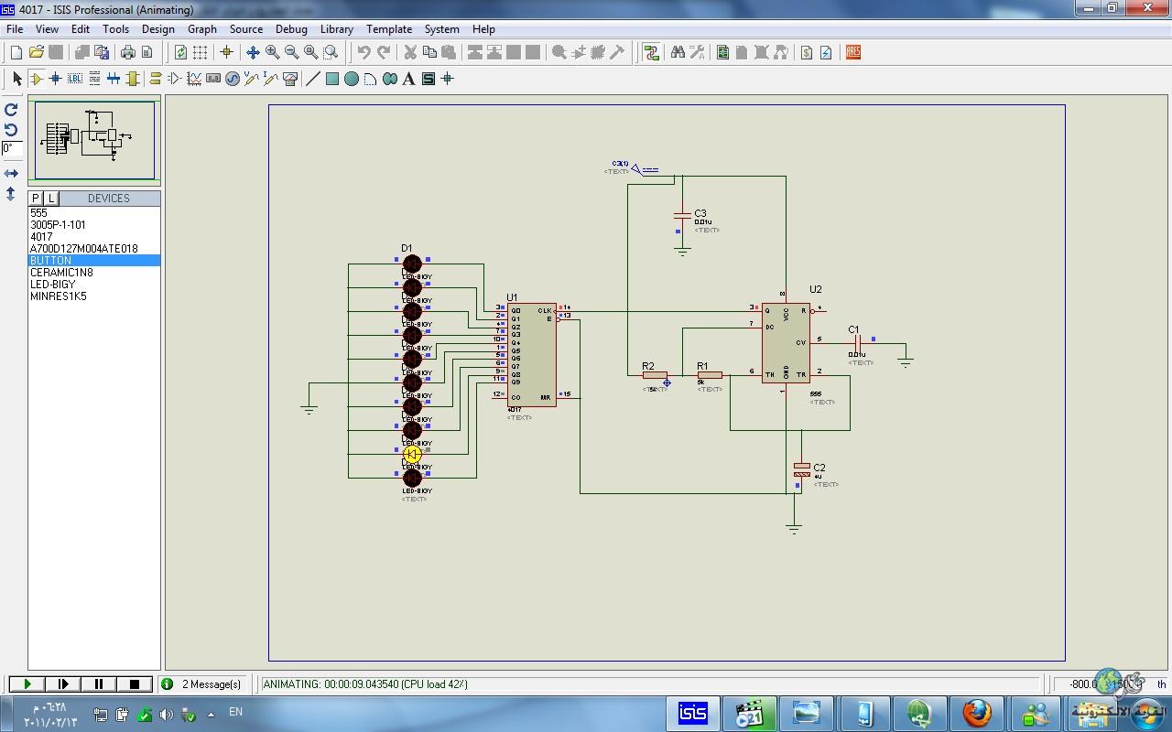Click the L library manage button
The image size is (1172, 732).
point(51,199)
